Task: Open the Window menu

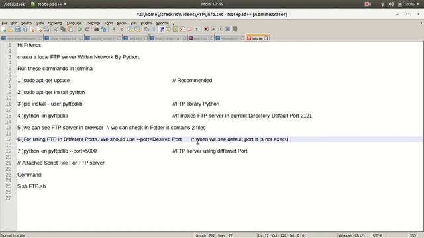Action: pos(162,24)
